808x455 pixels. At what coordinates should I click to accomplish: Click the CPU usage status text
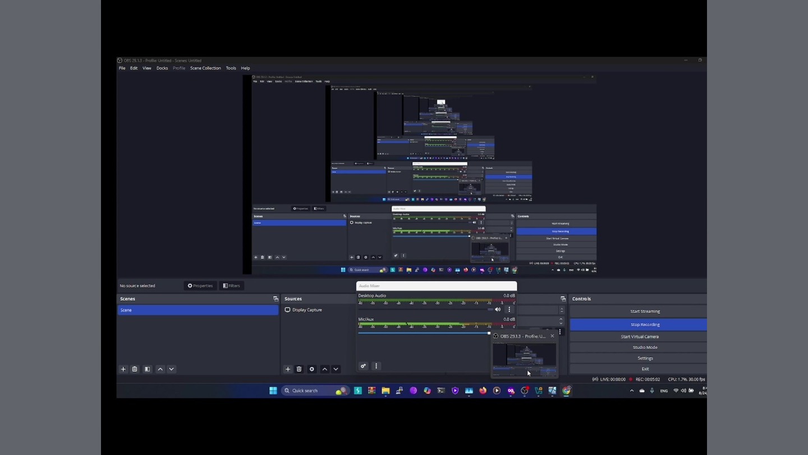pos(687,379)
